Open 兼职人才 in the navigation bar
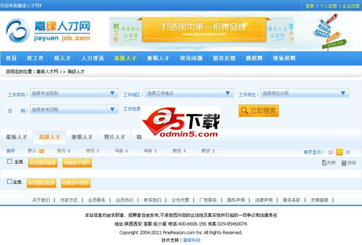Image resolution: width=362 pixels, height=245 pixels. pyautogui.click(x=158, y=58)
